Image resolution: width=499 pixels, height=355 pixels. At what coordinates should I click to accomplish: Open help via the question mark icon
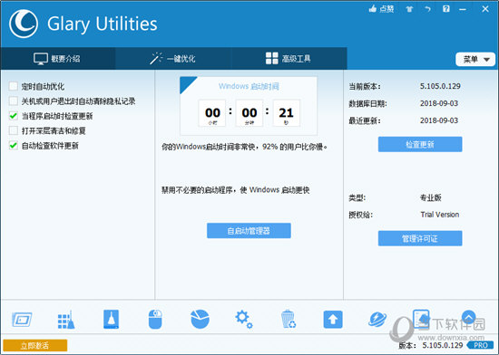click(446, 9)
